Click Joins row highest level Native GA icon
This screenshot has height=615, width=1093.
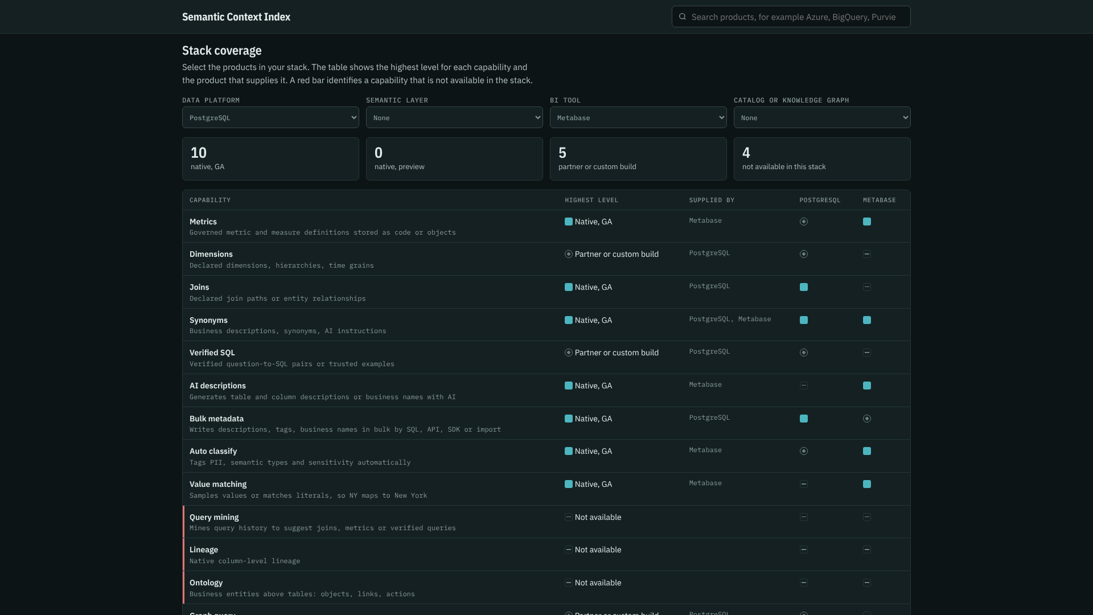tap(569, 287)
